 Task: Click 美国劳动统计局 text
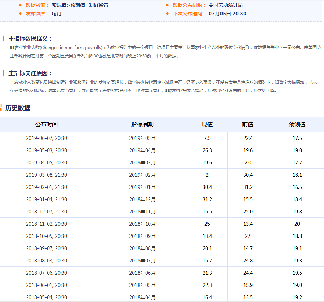226,5
